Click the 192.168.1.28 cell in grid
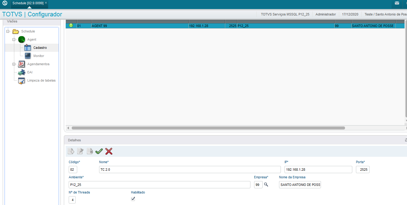Image resolution: width=407 pixels, height=205 pixels. pos(207,26)
